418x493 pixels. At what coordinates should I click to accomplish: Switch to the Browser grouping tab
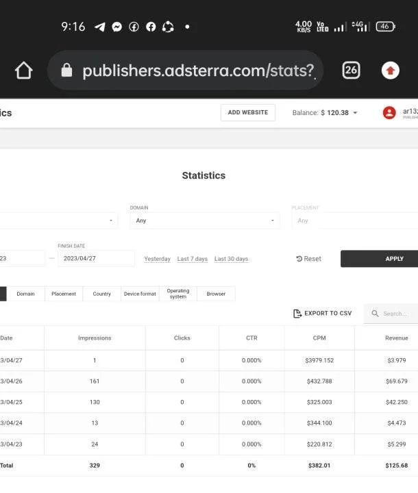[x=217, y=294]
